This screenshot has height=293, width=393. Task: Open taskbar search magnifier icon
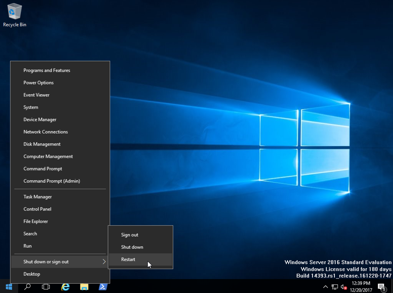[x=27, y=287]
